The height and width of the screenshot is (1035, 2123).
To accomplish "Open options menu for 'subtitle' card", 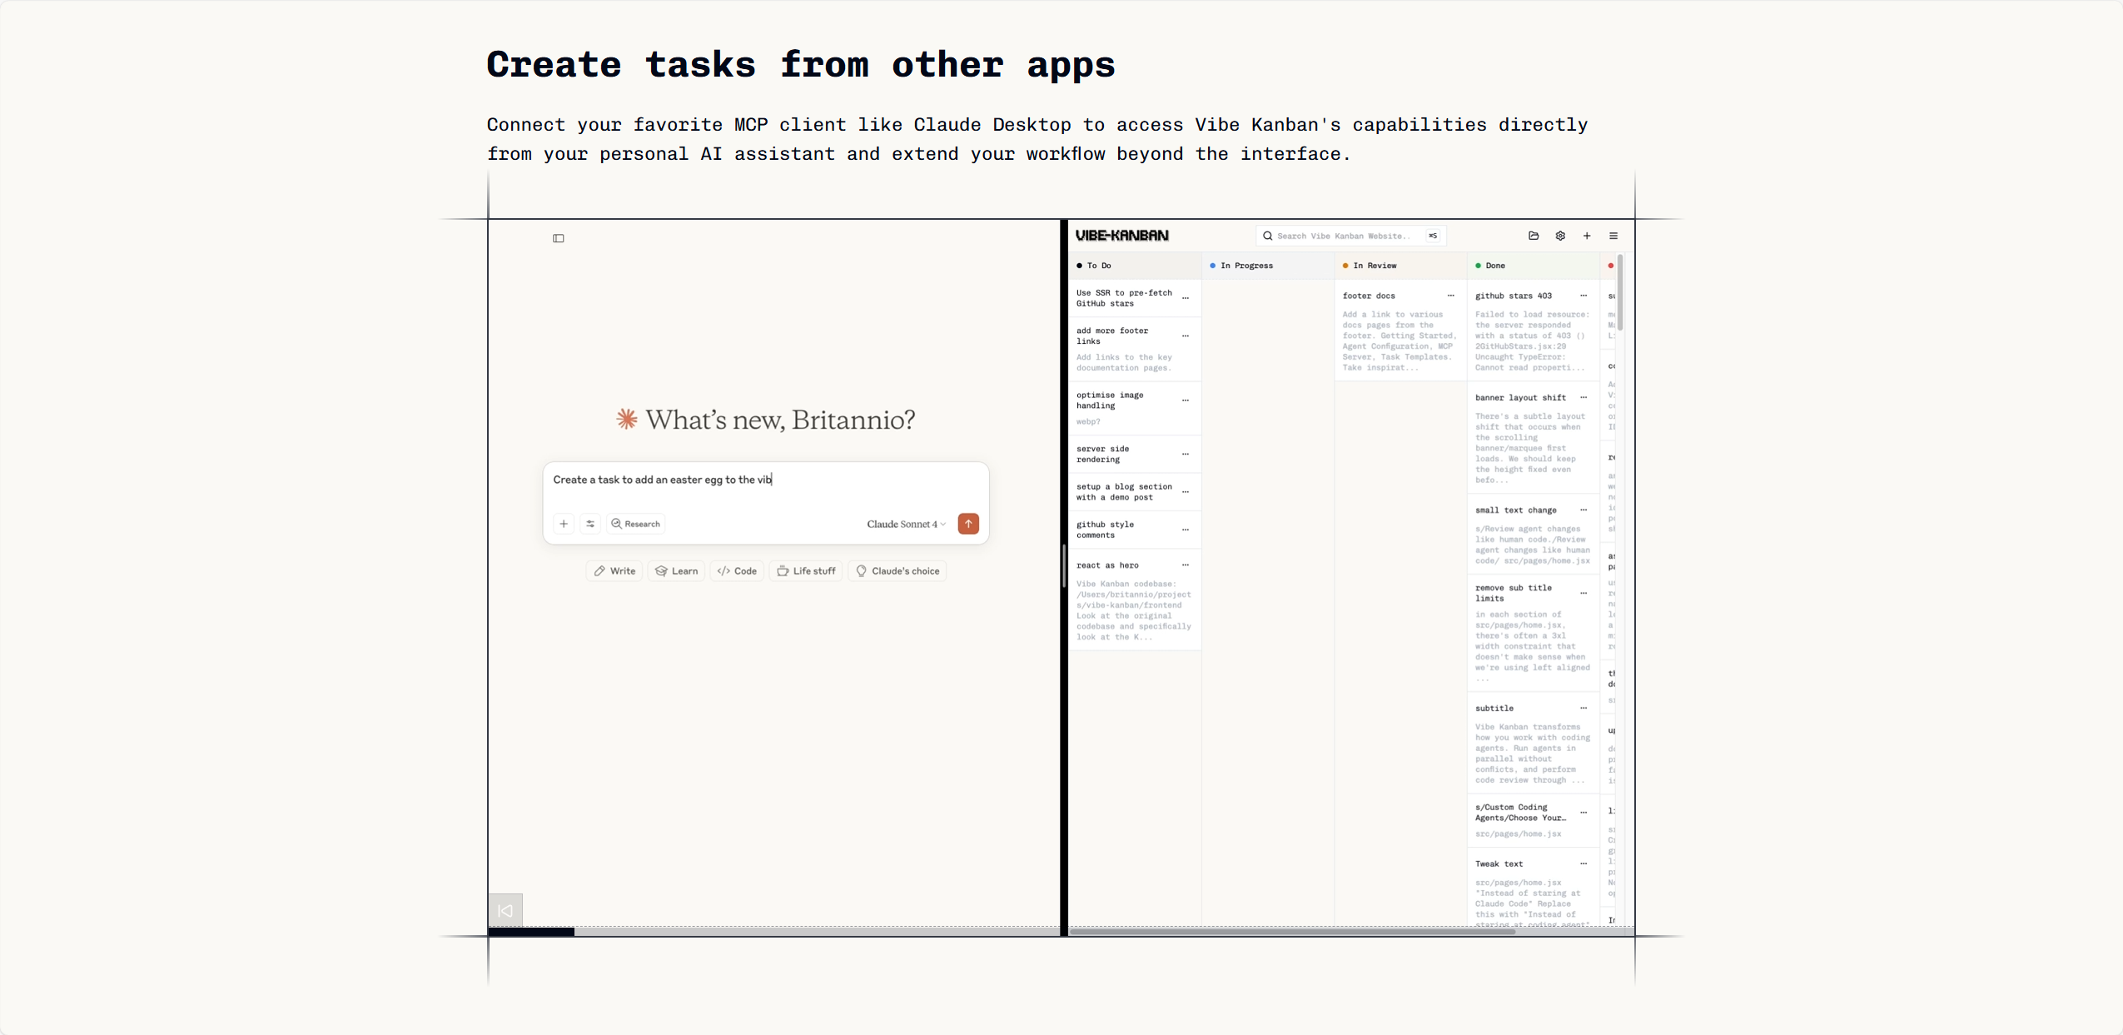I will click(x=1584, y=709).
